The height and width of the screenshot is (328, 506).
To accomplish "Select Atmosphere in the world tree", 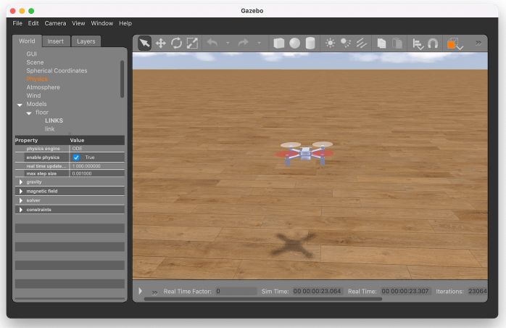I will (43, 87).
